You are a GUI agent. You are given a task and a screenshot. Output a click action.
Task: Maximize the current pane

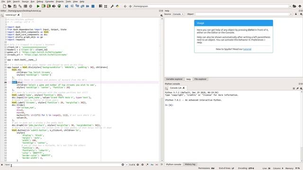coord(100,6)
